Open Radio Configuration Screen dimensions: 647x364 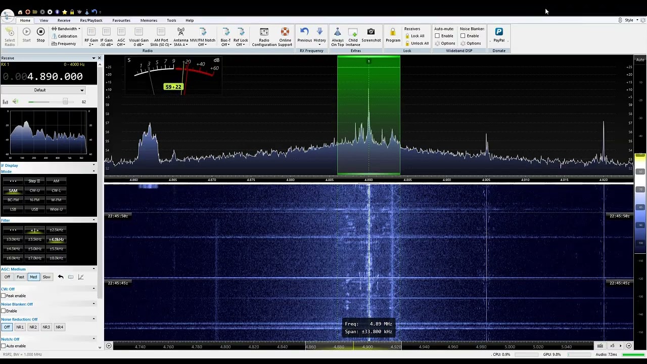(x=264, y=32)
